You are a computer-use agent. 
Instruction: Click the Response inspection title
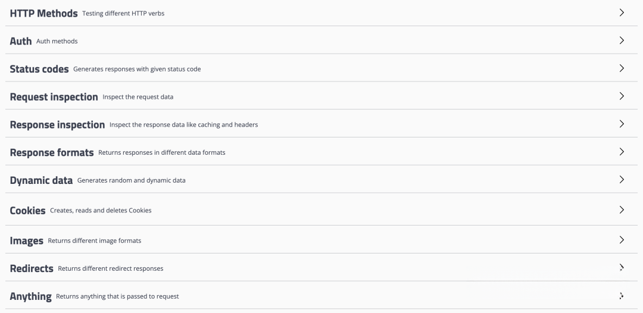pyautogui.click(x=57, y=124)
